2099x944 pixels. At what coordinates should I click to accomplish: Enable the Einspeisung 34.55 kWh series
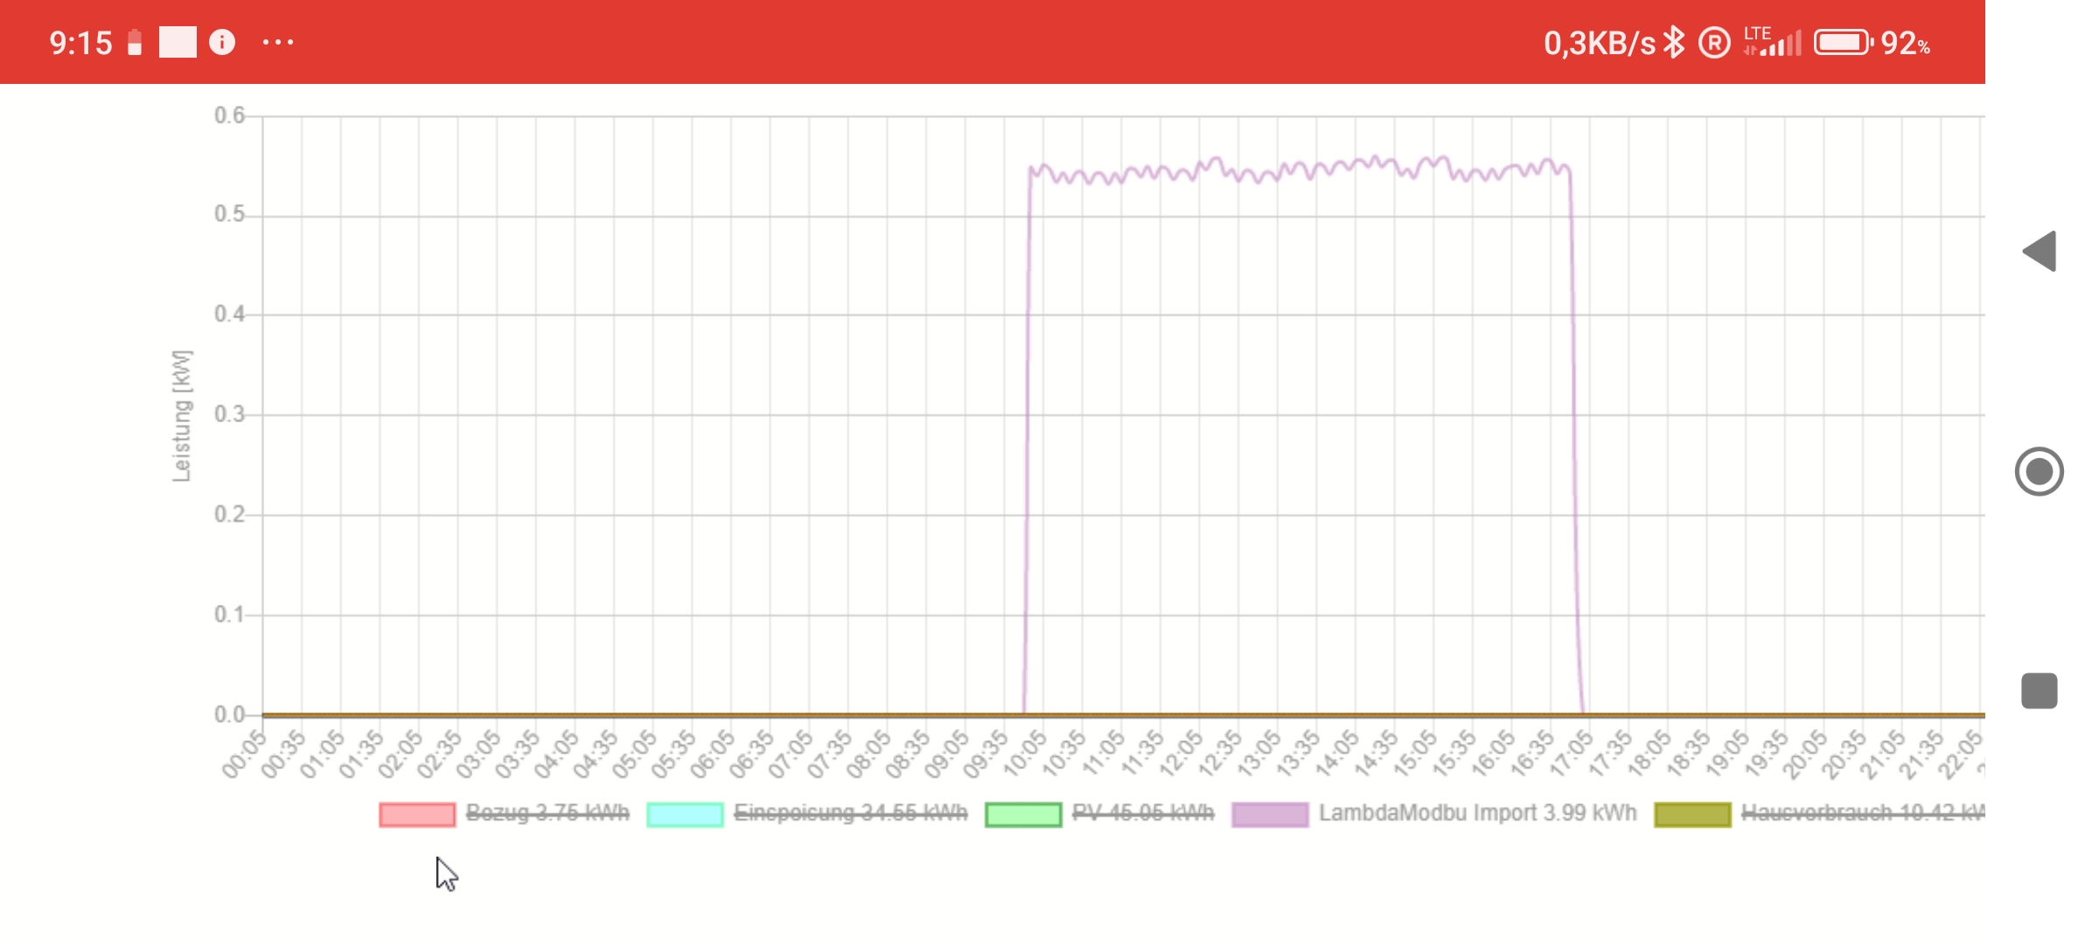pos(850,813)
